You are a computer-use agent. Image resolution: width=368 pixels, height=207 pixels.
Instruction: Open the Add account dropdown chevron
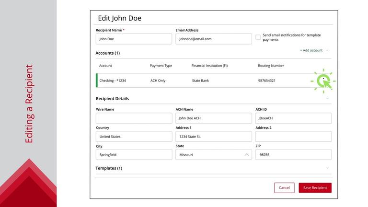coord(327,50)
